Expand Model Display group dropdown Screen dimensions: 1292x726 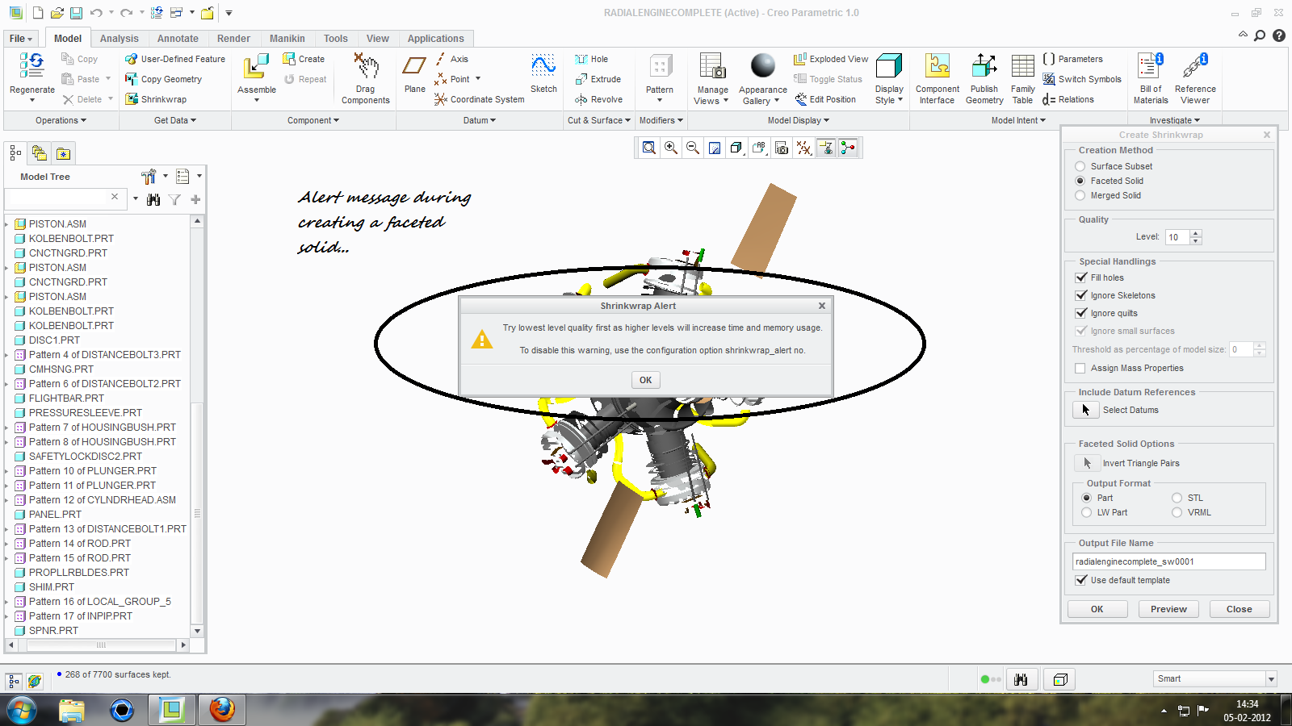click(x=799, y=120)
